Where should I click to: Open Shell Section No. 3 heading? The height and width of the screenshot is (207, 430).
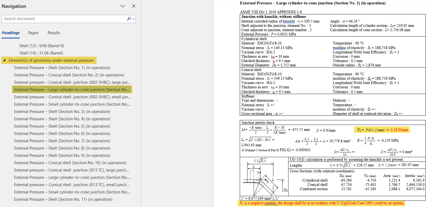pos(62,112)
